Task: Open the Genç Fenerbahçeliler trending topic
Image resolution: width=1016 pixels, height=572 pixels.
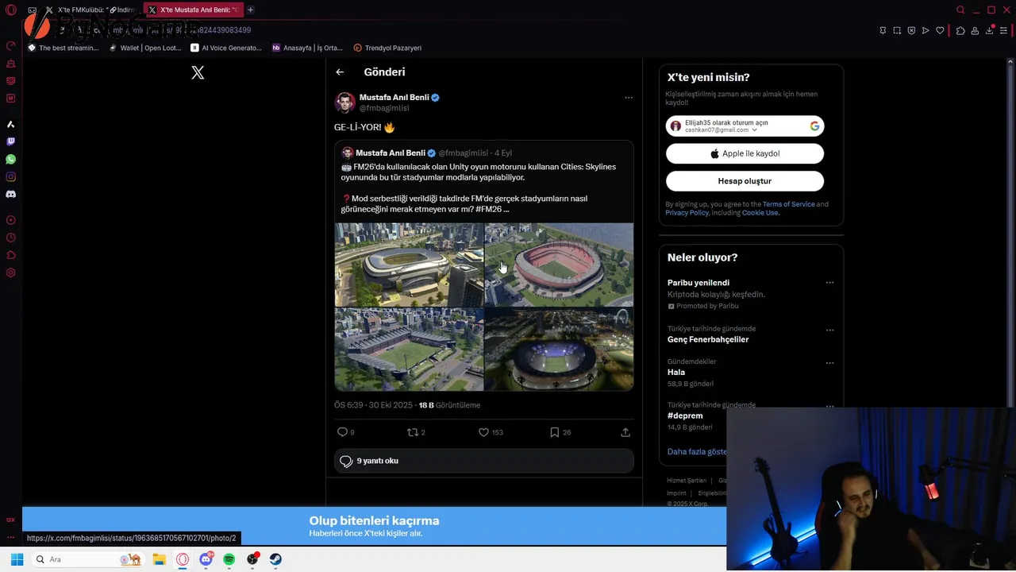Action: (708, 339)
